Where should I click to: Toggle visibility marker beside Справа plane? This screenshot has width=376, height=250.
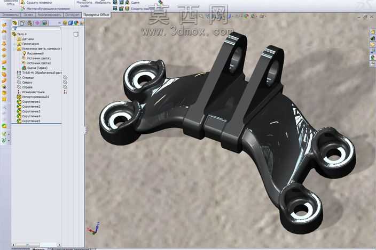[65, 87]
